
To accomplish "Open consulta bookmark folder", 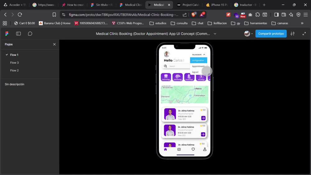I will tap(179, 23).
